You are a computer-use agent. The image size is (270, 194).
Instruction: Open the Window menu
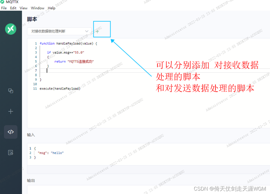coord(38,8)
